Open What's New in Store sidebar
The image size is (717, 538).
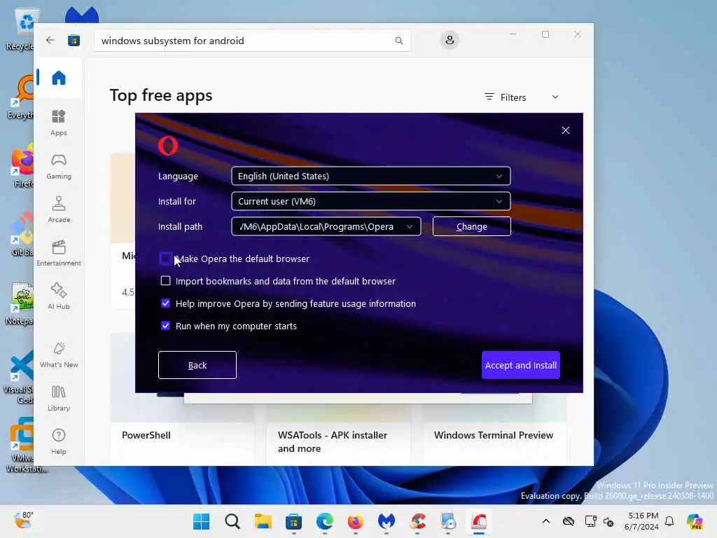(59, 355)
